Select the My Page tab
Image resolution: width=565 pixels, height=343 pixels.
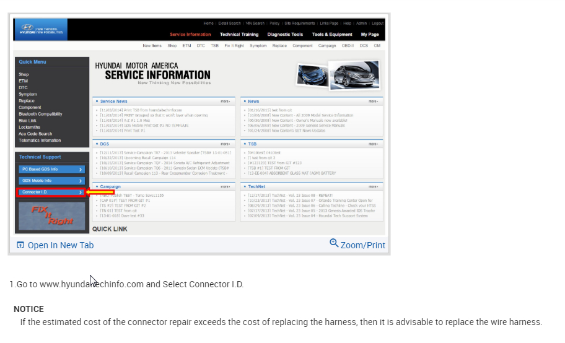click(370, 35)
